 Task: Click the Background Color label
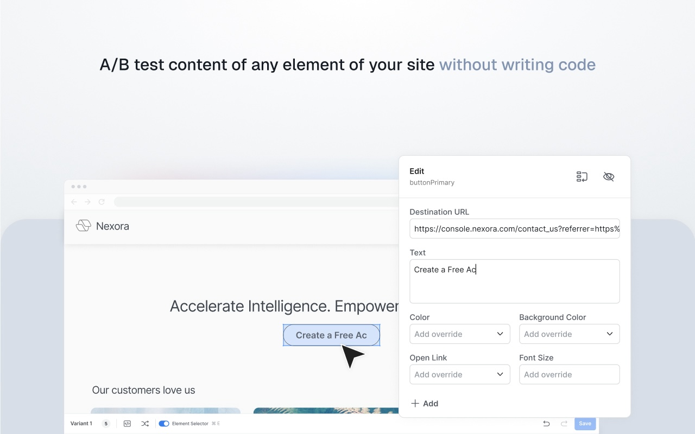(553, 317)
